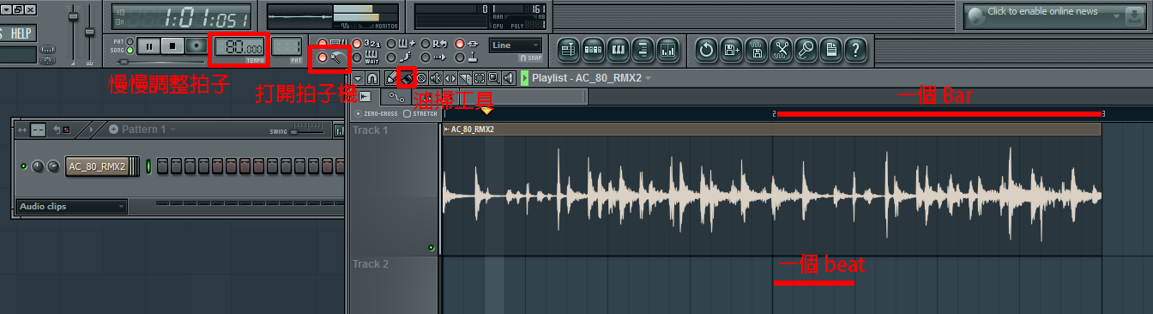Toggle Track 1 mute green light
The width and height of the screenshot is (1153, 314).
point(431,248)
